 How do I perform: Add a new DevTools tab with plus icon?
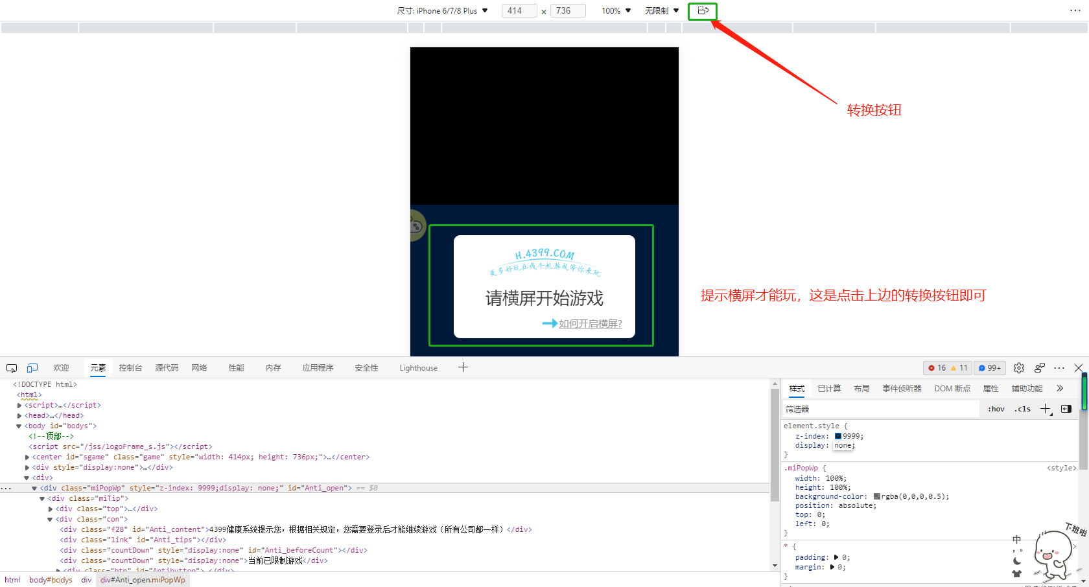click(463, 367)
